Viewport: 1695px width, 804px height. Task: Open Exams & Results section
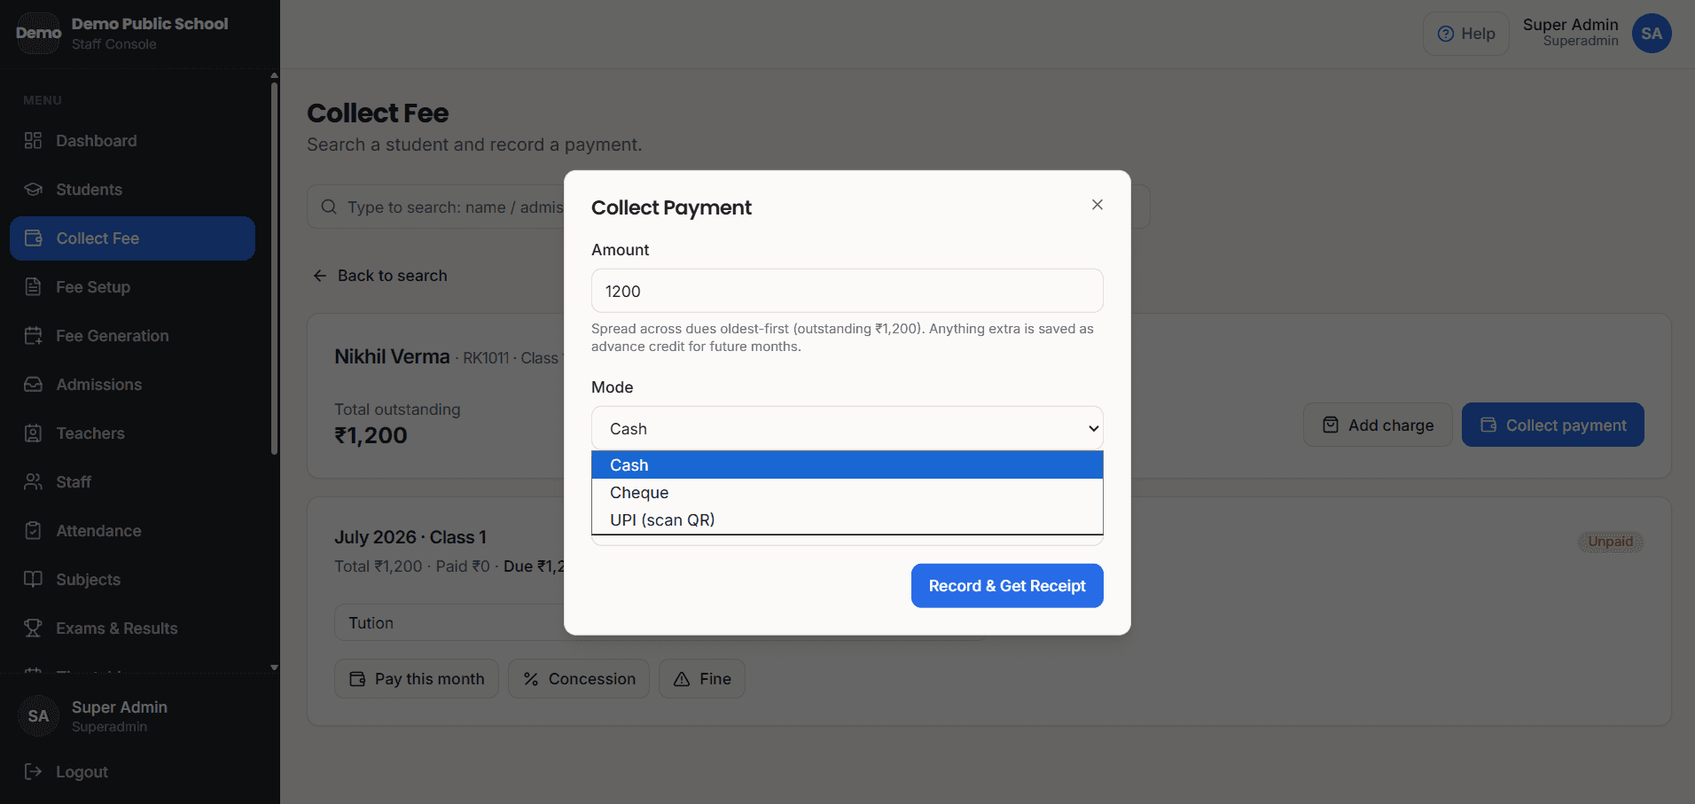point(132,628)
